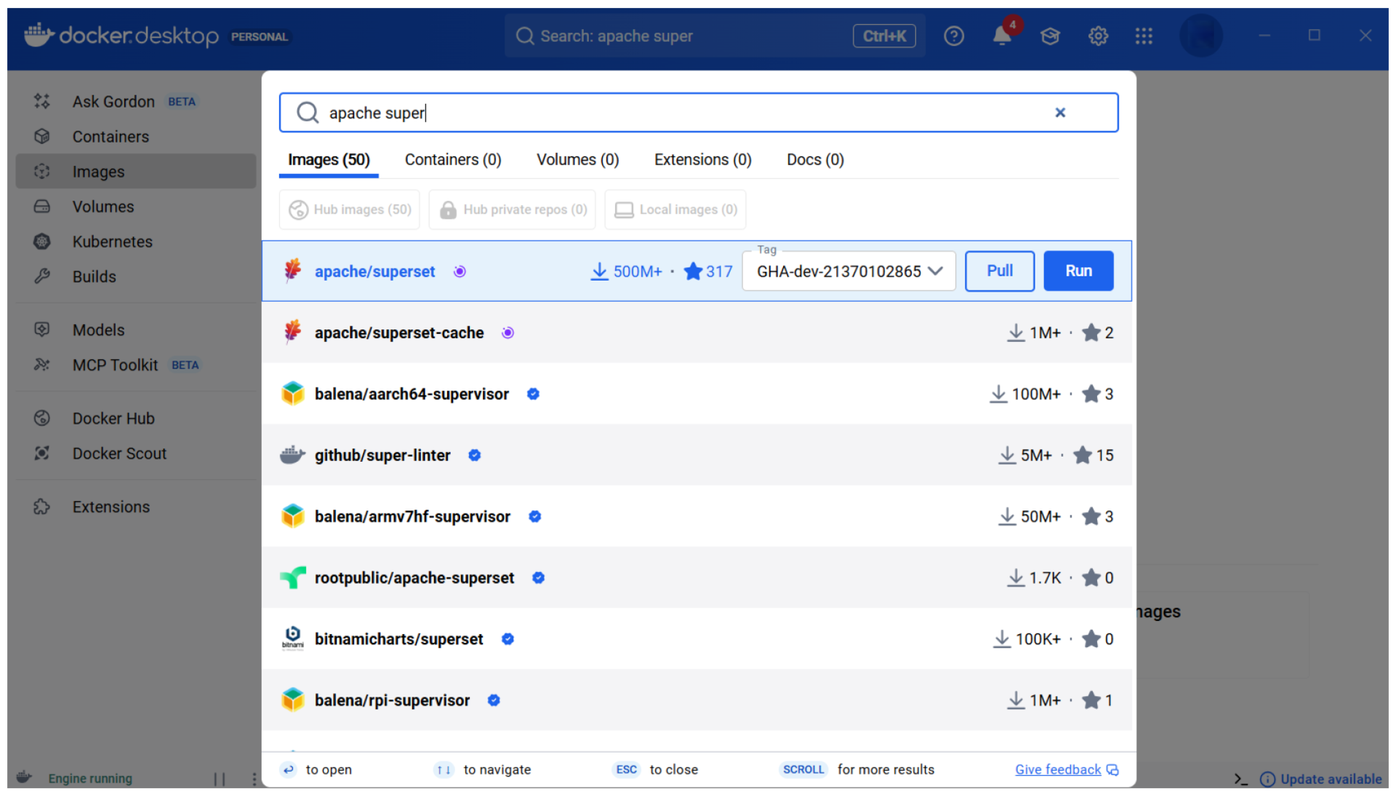
Task: Open the Builds panel
Action: point(94,276)
